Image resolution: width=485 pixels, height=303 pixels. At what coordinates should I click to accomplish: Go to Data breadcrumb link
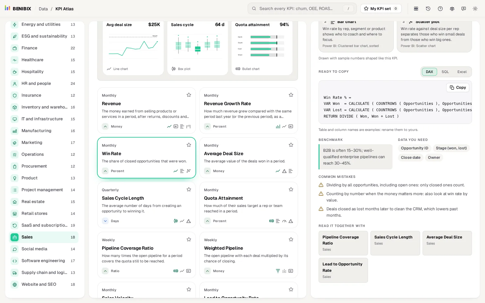(43, 9)
